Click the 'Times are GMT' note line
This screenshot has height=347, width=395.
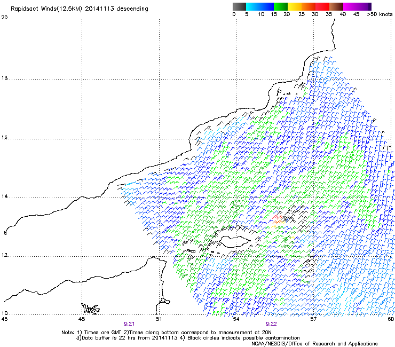[167, 333]
